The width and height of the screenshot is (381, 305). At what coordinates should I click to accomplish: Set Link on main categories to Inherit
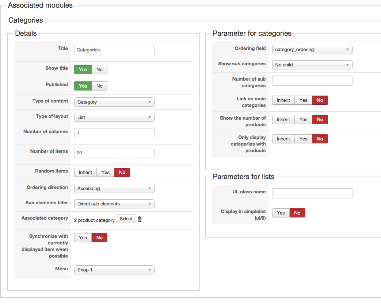283,100
